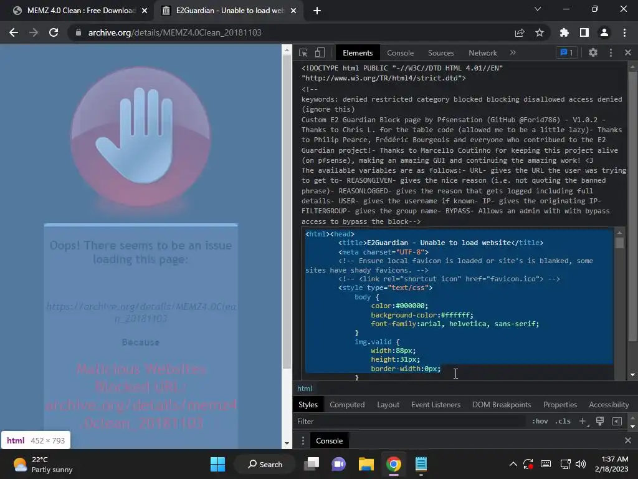Open the console drawer three-dot menu
638x479 pixels.
303,441
